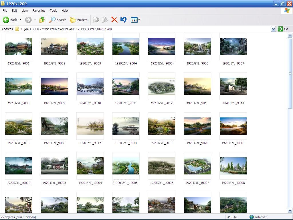Click the file name label 1920JZYL_10005

[126, 183]
